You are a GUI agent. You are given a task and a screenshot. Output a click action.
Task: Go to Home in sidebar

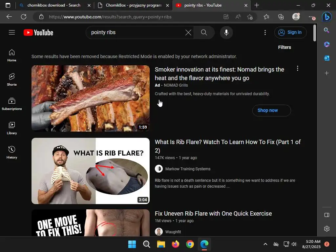[x=12, y=55]
